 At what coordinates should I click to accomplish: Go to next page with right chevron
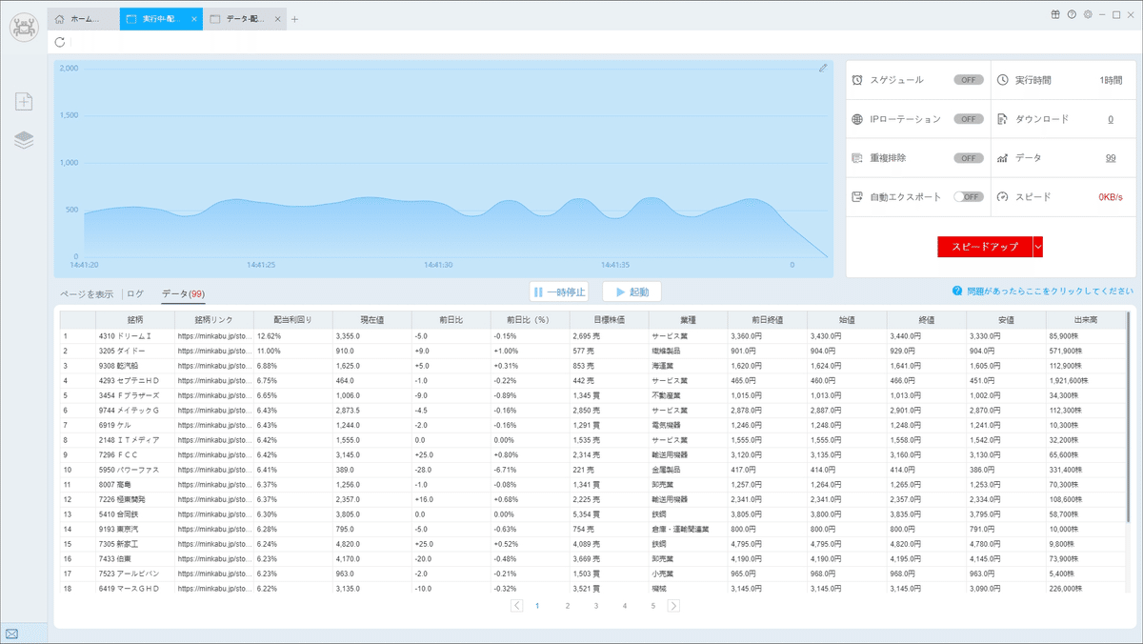point(673,606)
